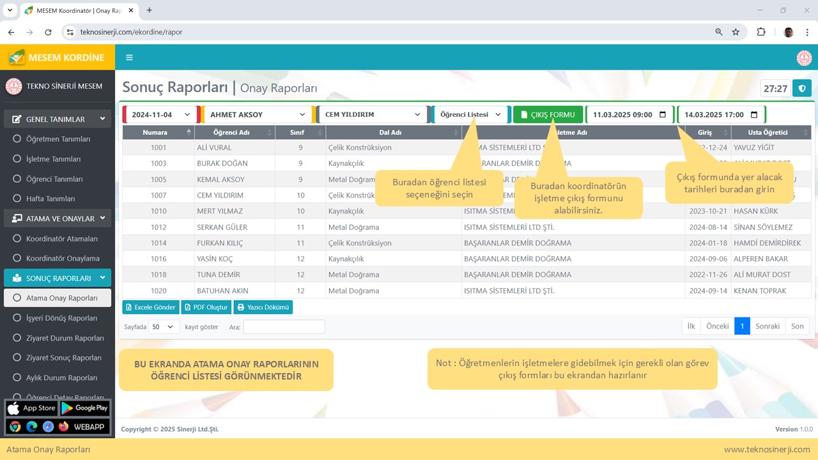Viewport: 818px width, 460px height.
Task: Click the browser extensions puzzle icon
Action: (760, 32)
